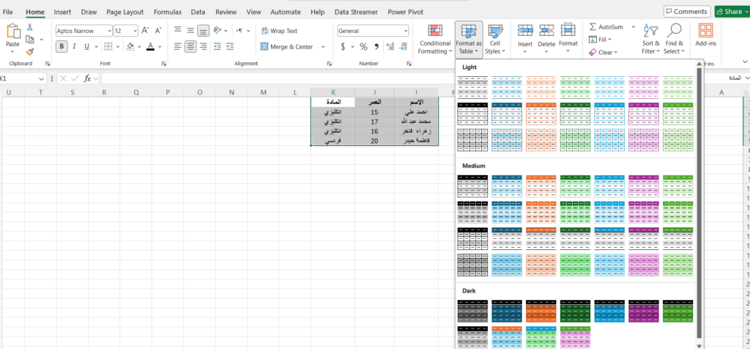This screenshot has height=349, width=750.
Task: Click the Add-ins icon
Action: 705,37
